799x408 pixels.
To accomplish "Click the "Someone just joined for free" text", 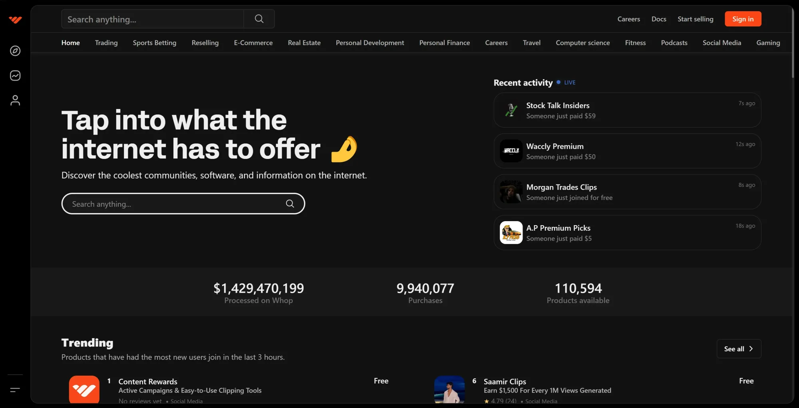I will 569,198.
